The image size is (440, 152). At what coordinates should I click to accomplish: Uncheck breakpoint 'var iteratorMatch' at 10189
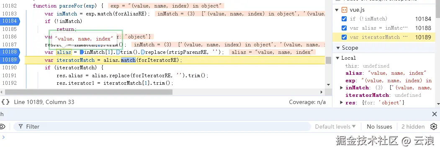[x=344, y=37]
